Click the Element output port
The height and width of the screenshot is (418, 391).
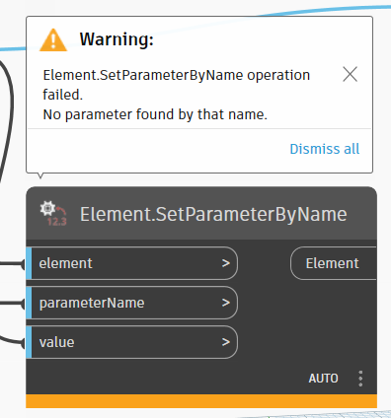(x=334, y=263)
